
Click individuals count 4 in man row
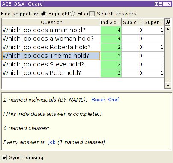pos(111,30)
